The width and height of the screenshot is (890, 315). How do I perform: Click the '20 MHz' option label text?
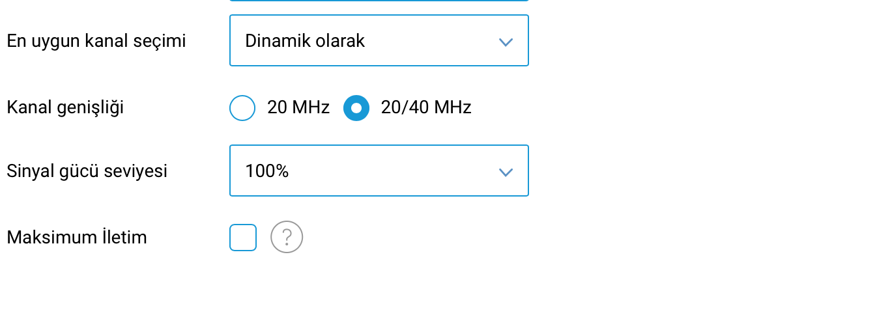pyautogui.click(x=298, y=107)
